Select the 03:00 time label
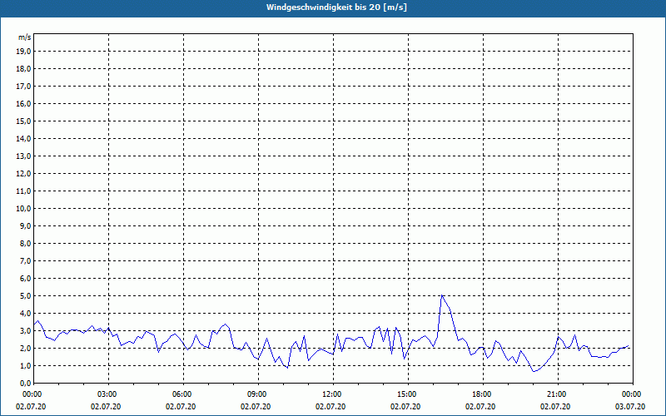 (x=108, y=394)
